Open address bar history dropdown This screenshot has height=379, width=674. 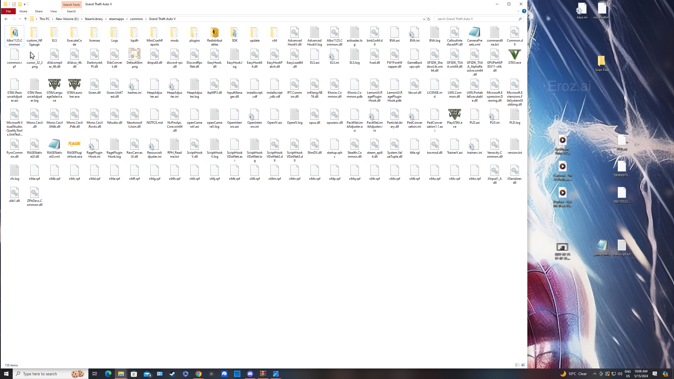[x=424, y=19]
